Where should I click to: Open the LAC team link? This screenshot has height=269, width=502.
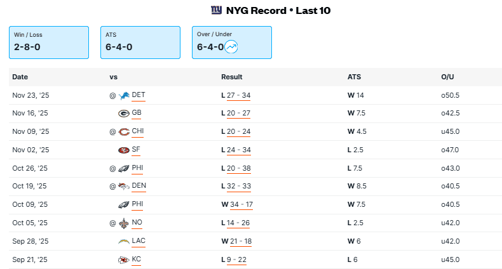click(x=139, y=242)
